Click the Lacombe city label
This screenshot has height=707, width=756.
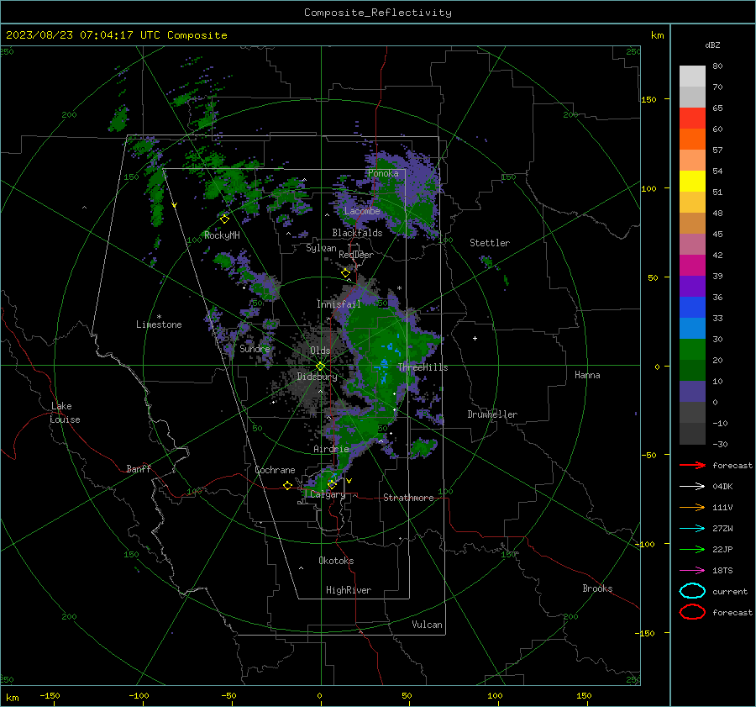[x=362, y=211]
